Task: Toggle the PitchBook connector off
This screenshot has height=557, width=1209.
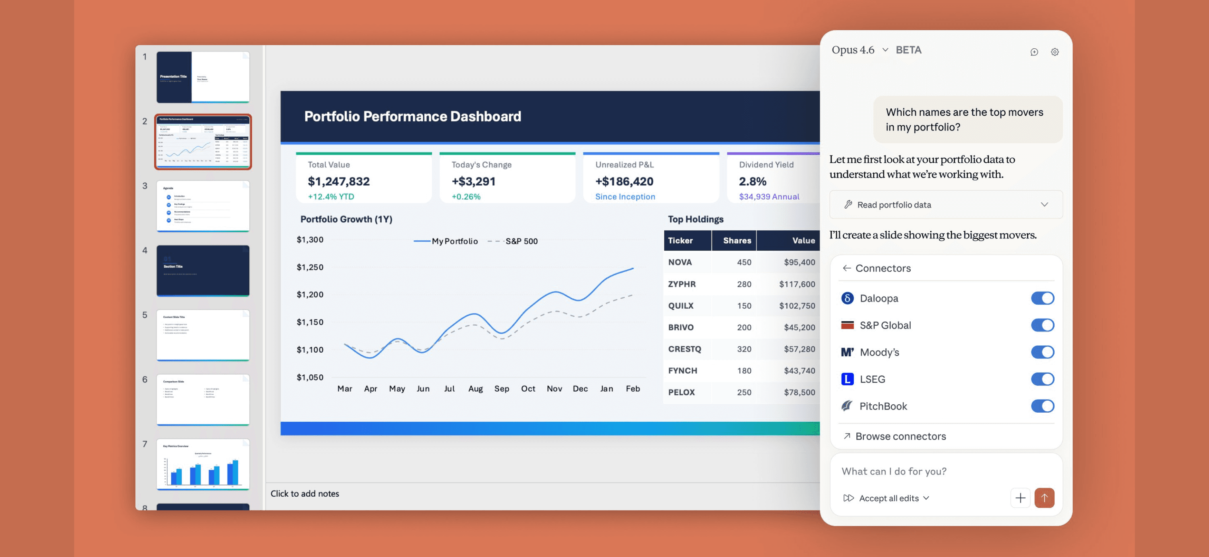Action: [x=1043, y=406]
